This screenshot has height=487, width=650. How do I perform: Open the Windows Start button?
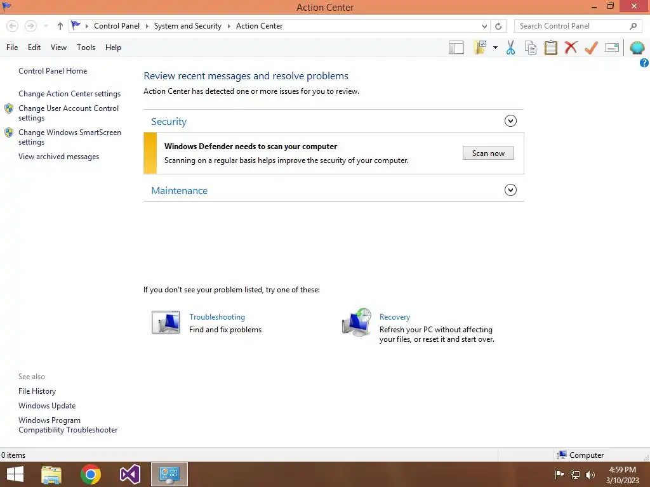15,474
